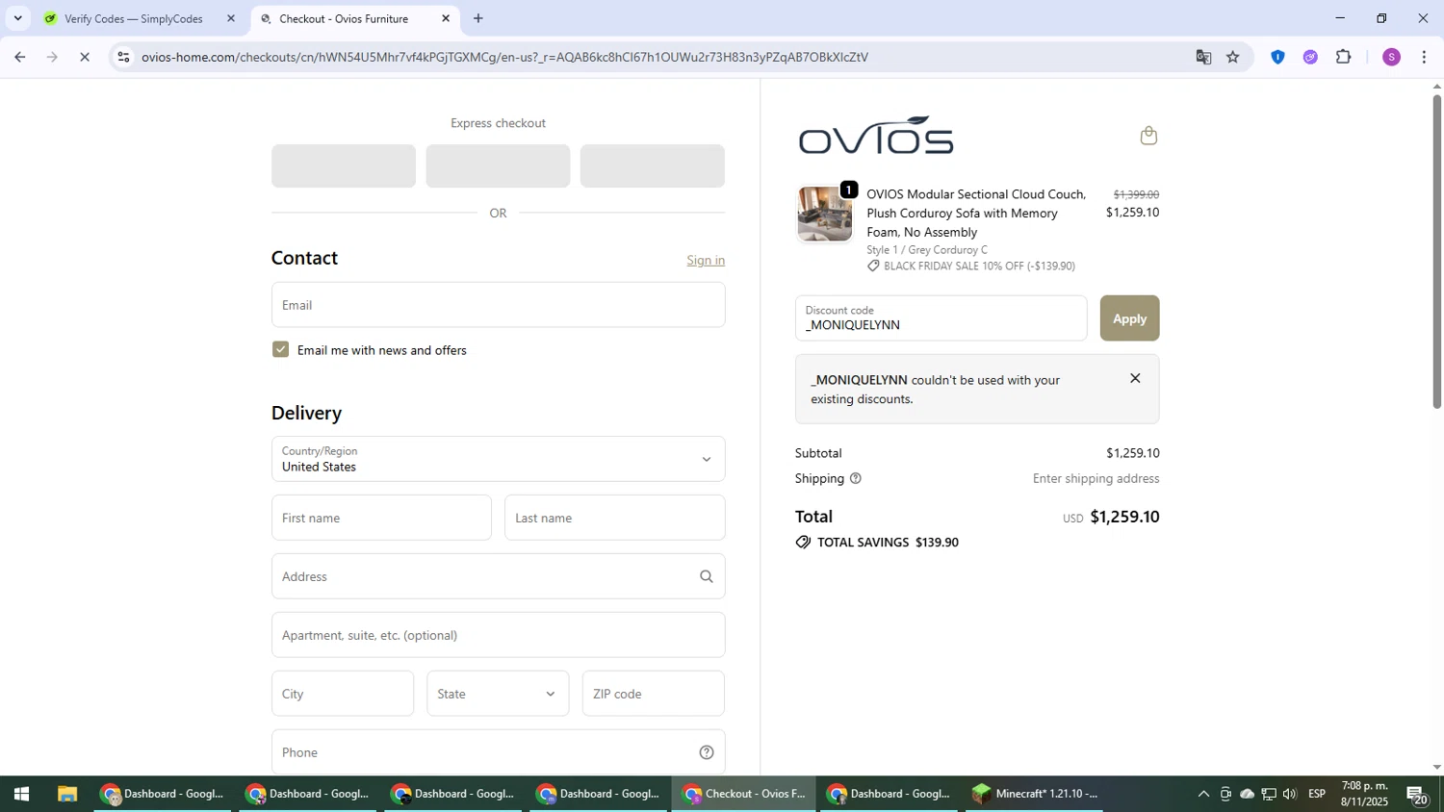1444x812 pixels.
Task: Open File Explorer from the taskbar
Action: coord(66,794)
